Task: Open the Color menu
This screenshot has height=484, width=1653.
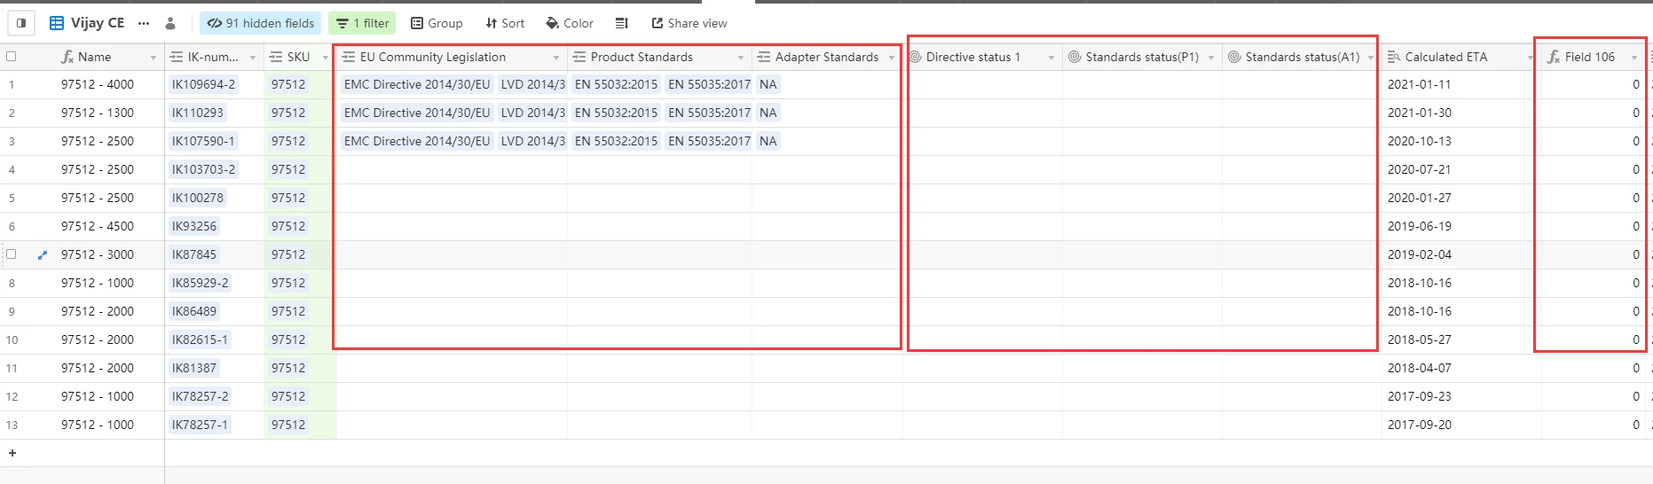Action: tap(570, 23)
